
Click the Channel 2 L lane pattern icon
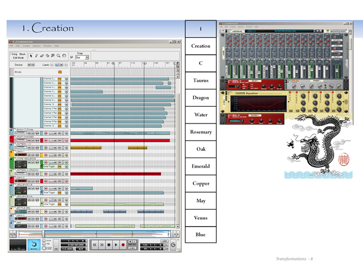(x=60, y=79)
